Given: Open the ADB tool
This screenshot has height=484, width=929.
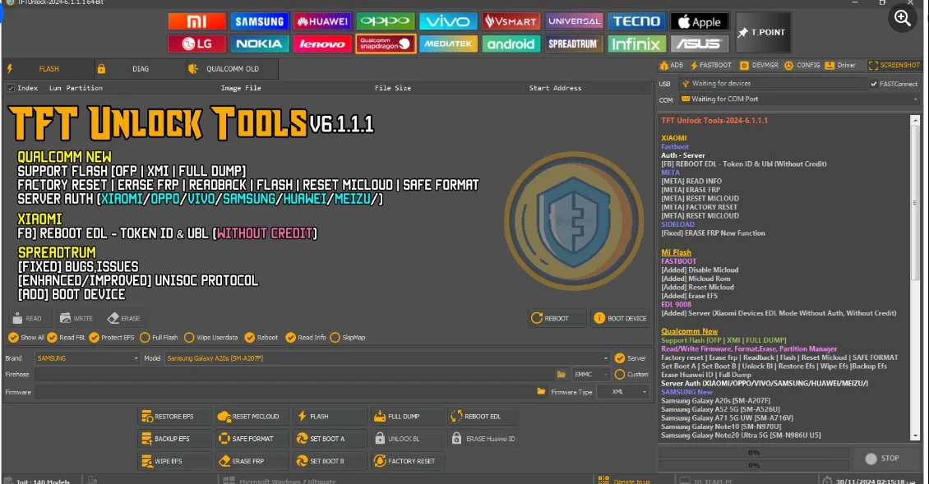Looking at the screenshot, I should tap(672, 65).
